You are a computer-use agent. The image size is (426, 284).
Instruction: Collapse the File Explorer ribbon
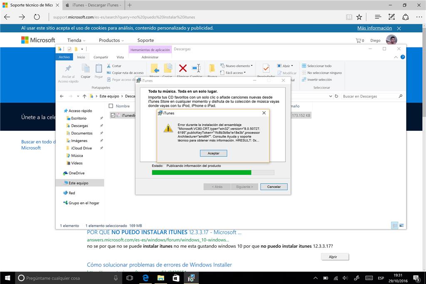[396, 57]
